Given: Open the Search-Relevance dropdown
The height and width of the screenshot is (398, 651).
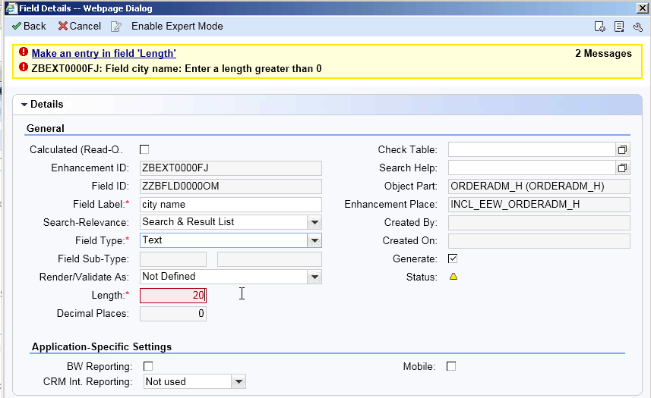Looking at the screenshot, I should click(314, 222).
